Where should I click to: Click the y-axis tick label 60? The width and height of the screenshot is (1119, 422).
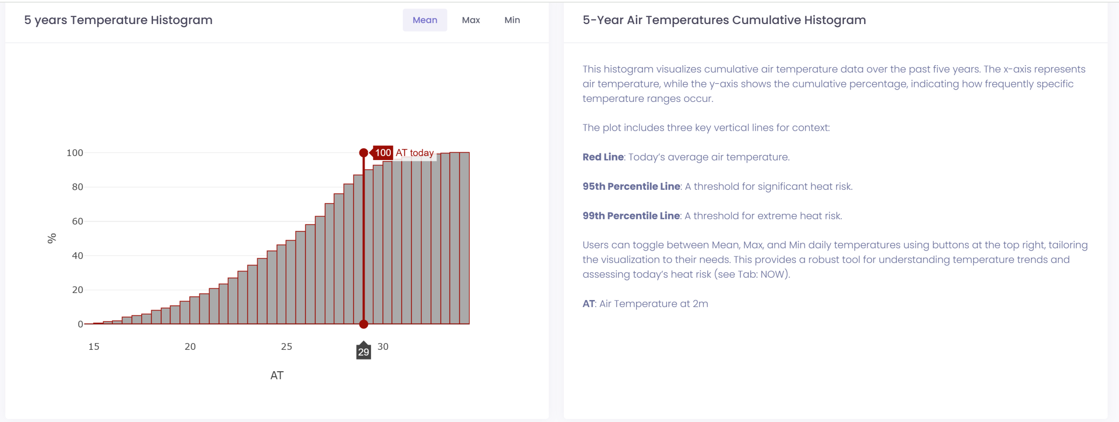click(x=77, y=221)
